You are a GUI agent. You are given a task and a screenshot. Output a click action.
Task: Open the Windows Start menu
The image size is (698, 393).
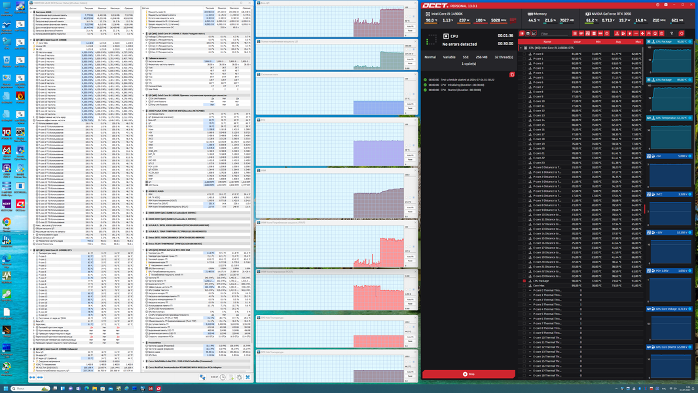coord(6,388)
